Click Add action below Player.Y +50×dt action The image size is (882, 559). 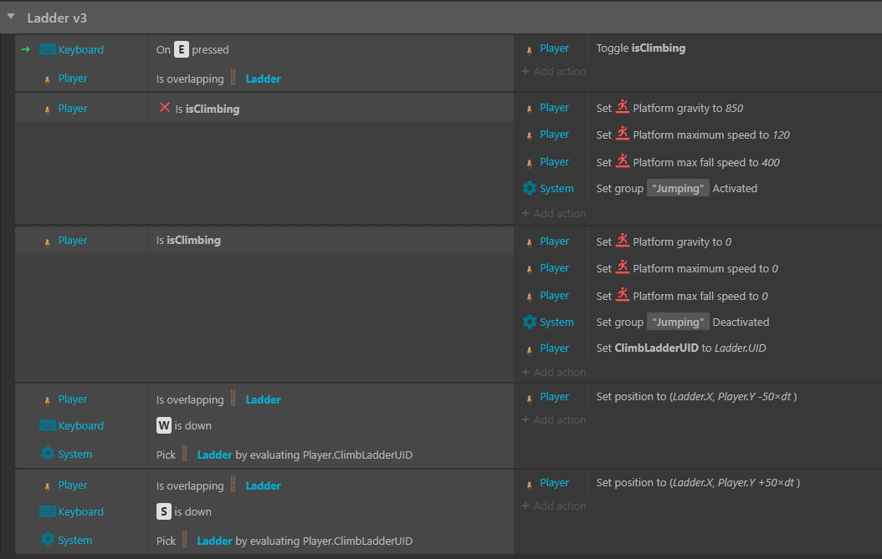(553, 506)
